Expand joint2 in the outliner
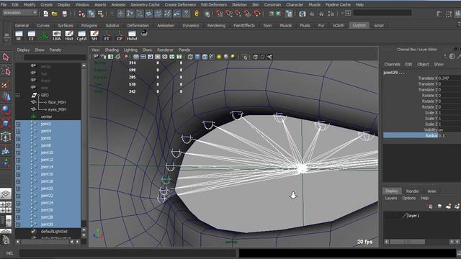 (x=18, y=124)
